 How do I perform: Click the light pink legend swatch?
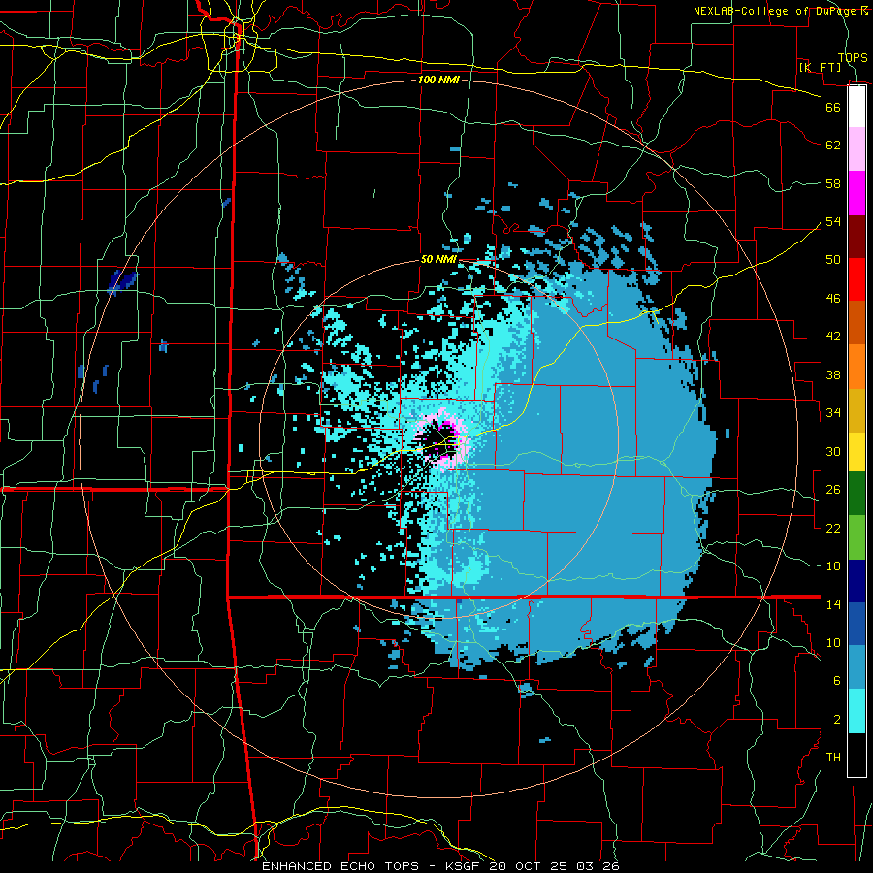pyautogui.click(x=857, y=148)
